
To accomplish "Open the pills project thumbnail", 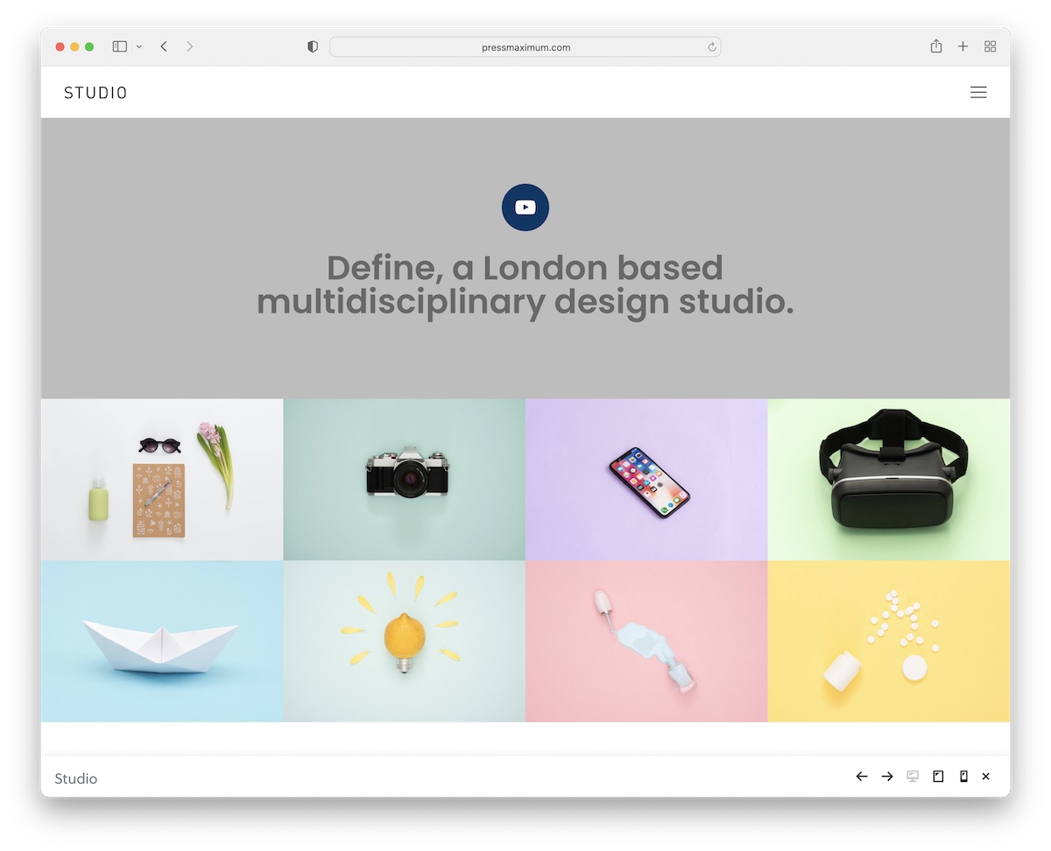I will [889, 641].
